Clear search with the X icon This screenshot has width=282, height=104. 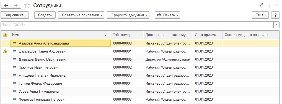pyautogui.click(x=276, y=25)
